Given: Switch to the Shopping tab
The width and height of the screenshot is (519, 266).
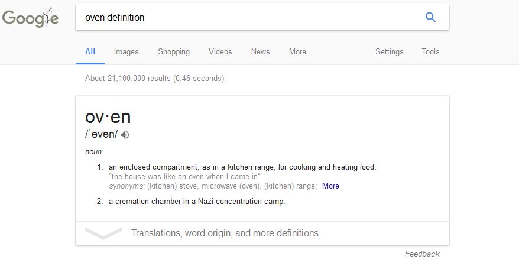Looking at the screenshot, I should click(x=174, y=51).
